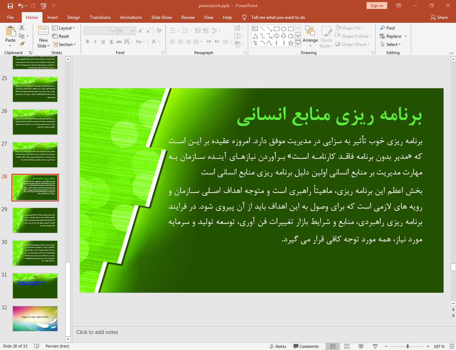Screen dimensions: 456x350
Task: Expand the Section dropdown
Action: [64, 45]
